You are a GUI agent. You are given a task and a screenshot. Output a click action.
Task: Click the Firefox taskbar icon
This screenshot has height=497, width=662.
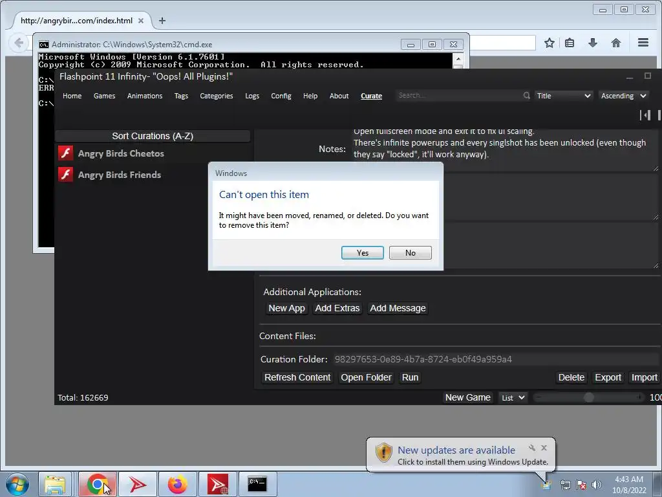coord(177,484)
